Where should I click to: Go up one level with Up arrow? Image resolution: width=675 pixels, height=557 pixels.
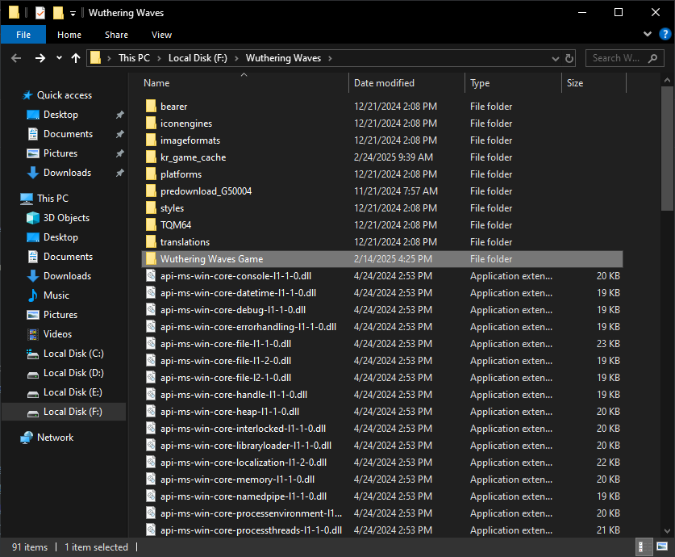pyautogui.click(x=76, y=58)
